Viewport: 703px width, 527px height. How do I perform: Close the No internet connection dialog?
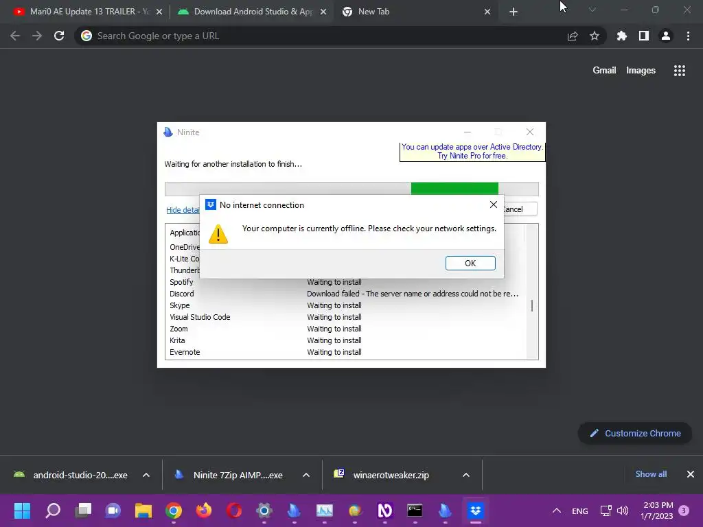[493, 204]
